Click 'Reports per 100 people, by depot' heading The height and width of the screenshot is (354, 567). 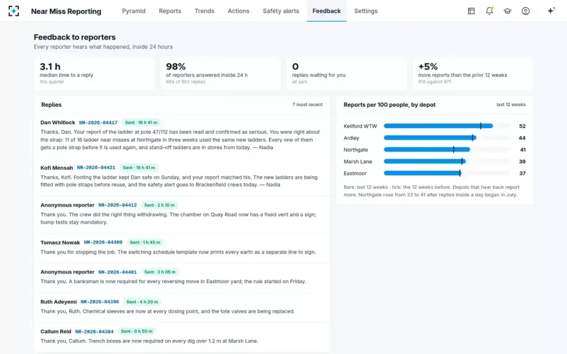pyautogui.click(x=390, y=105)
